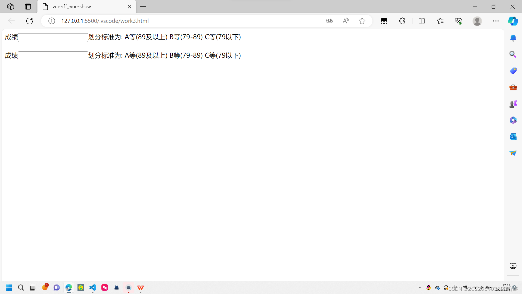Open WPS Office from the taskbar
The image size is (522, 294).
(141, 287)
